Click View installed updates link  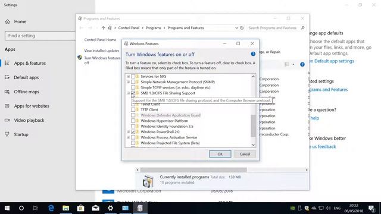tap(102, 51)
